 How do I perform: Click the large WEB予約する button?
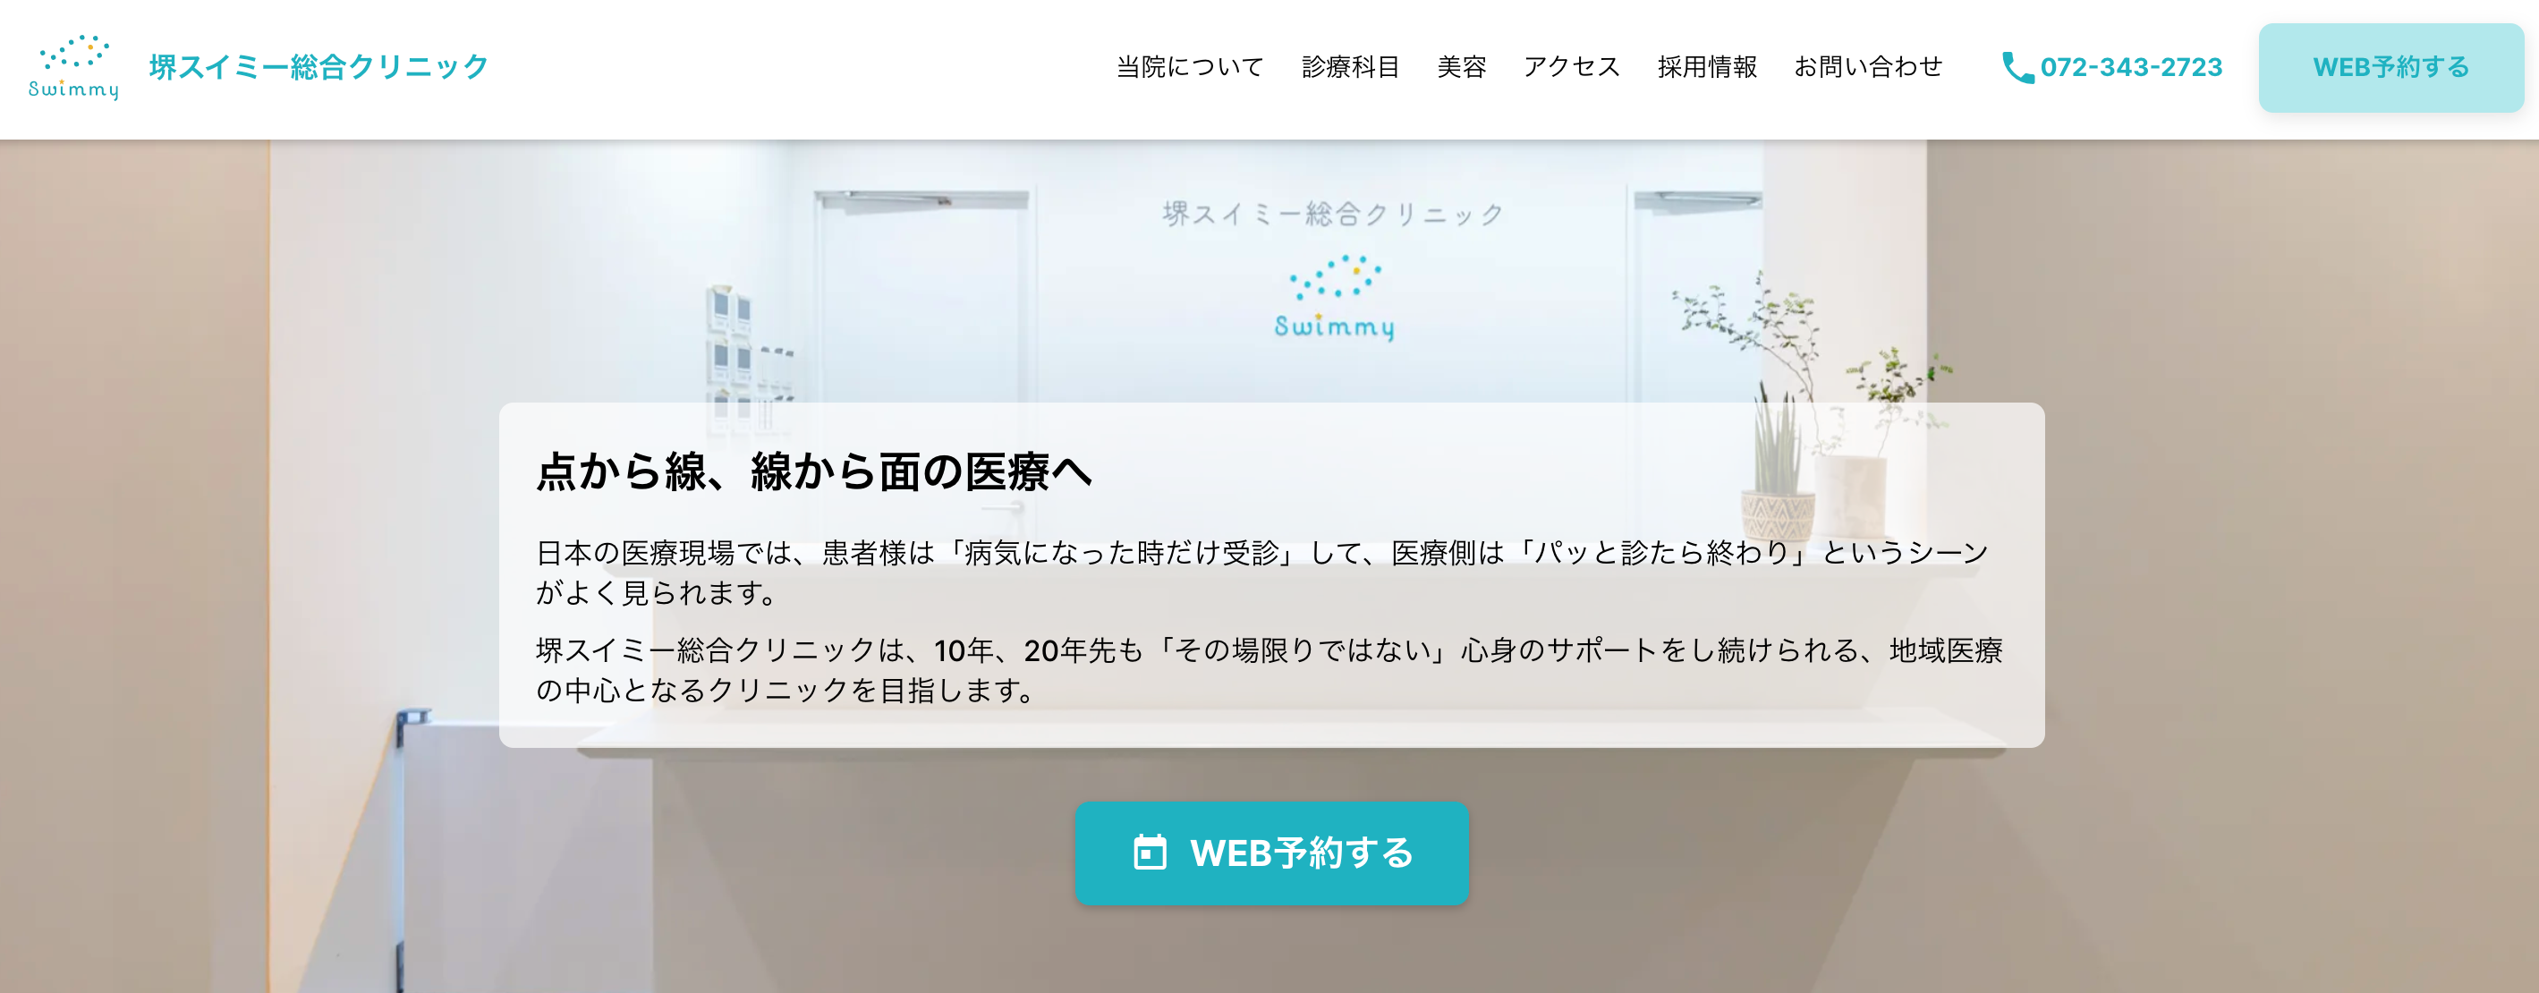tap(1269, 847)
